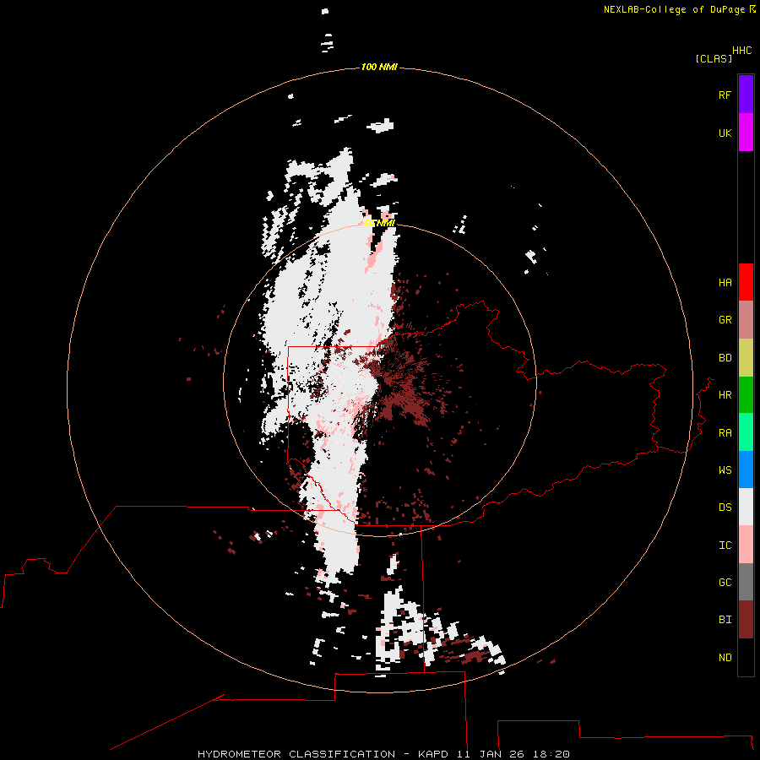Select the BD yellow legend swatch
This screenshot has height=760, width=760.
click(746, 358)
